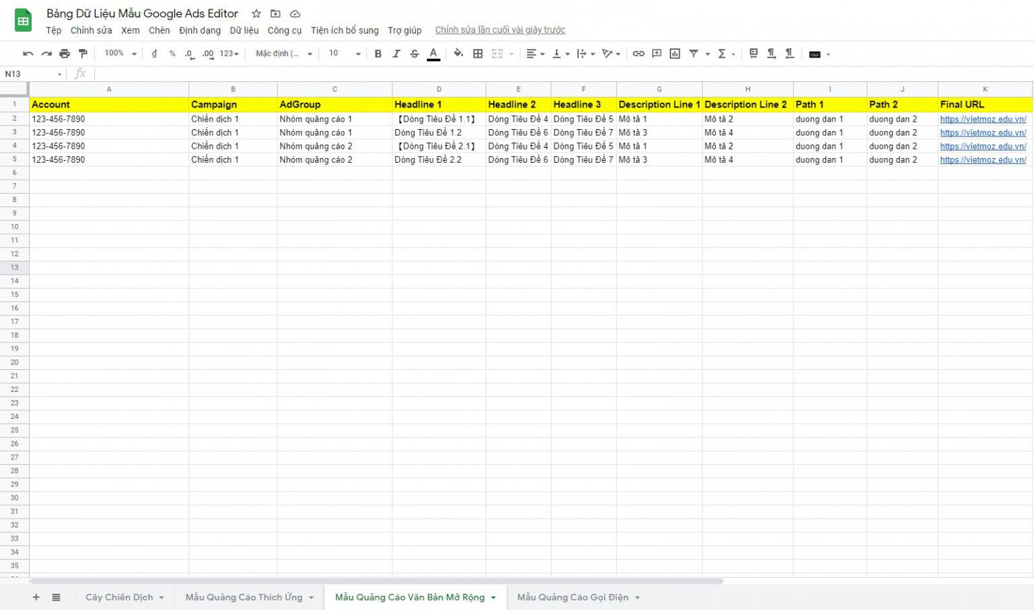
Task: Click the borders icon
Action: click(x=478, y=54)
